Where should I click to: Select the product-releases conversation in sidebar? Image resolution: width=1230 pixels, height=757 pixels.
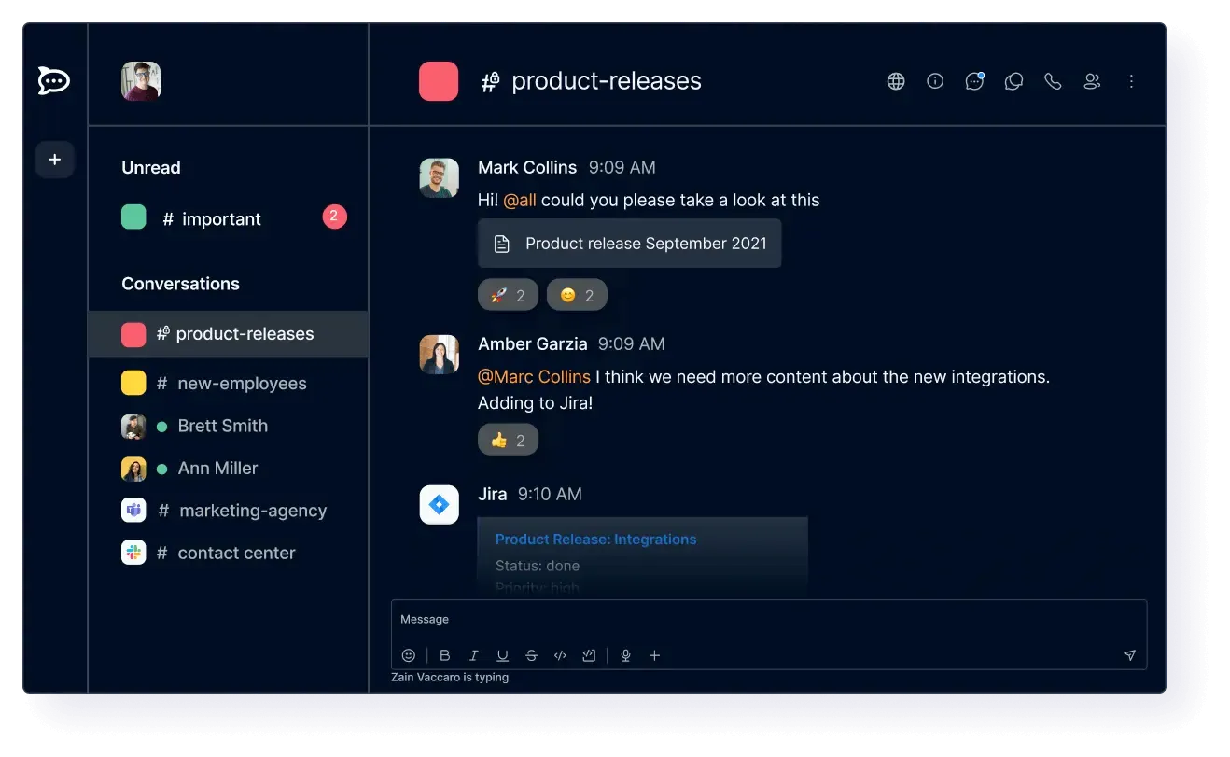pyautogui.click(x=228, y=334)
